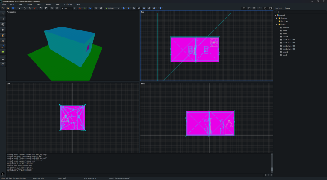This screenshot has height=180, width=327.
Task: Select room0.hull.000 in the scene tree
Action: pyautogui.click(x=289, y=40)
